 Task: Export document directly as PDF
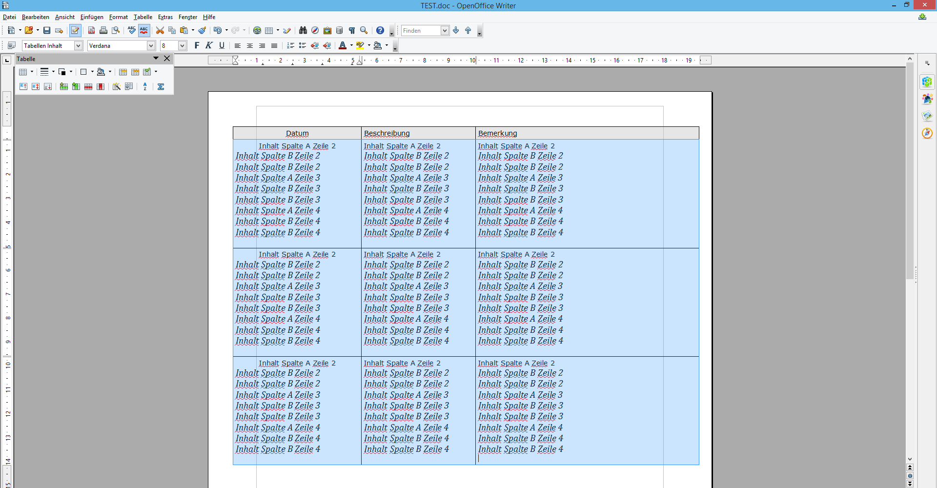coord(91,30)
